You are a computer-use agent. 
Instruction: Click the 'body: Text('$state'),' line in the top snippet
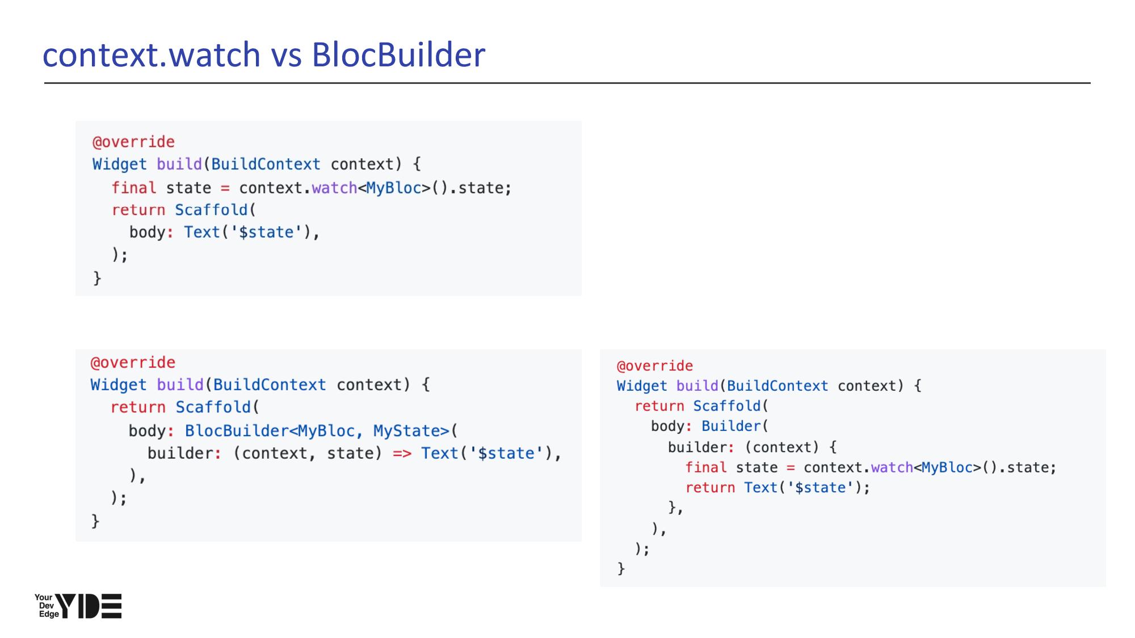[x=224, y=233]
